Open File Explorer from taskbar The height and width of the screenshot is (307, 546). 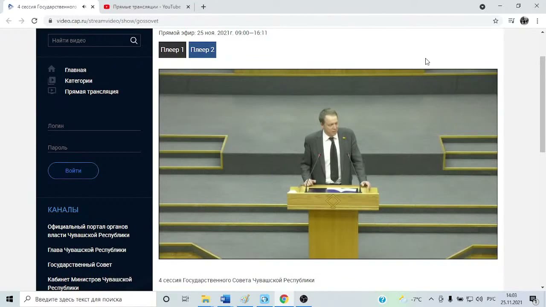205,299
